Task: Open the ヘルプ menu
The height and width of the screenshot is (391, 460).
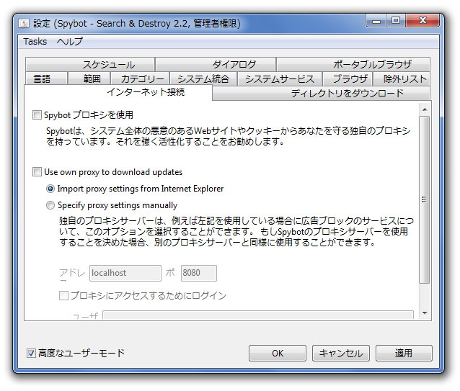Action: pos(69,42)
